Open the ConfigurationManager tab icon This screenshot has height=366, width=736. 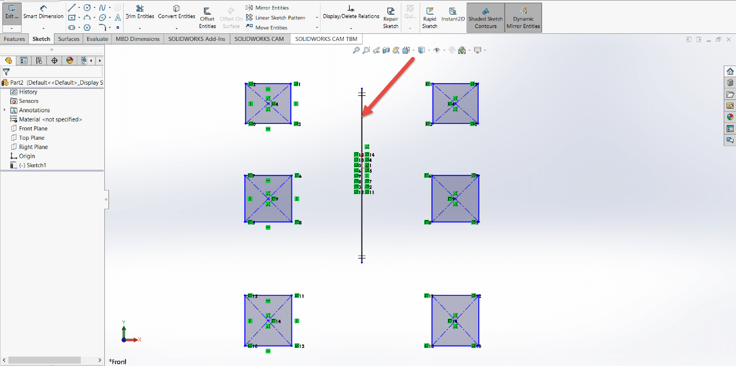tap(39, 60)
